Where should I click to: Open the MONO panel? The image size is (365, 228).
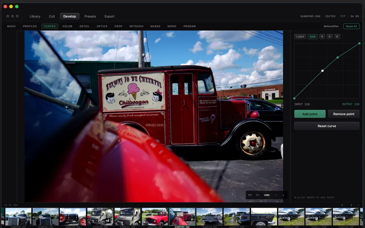click(172, 26)
